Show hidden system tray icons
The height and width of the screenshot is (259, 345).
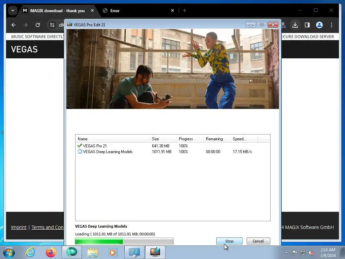pos(286,253)
